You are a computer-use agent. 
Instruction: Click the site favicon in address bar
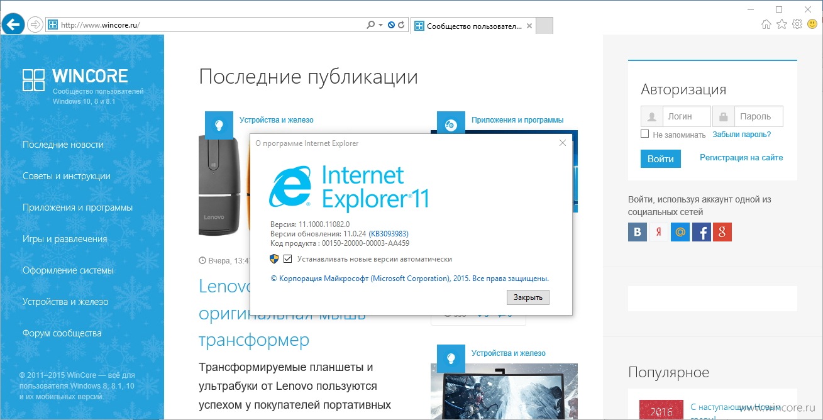coord(53,25)
